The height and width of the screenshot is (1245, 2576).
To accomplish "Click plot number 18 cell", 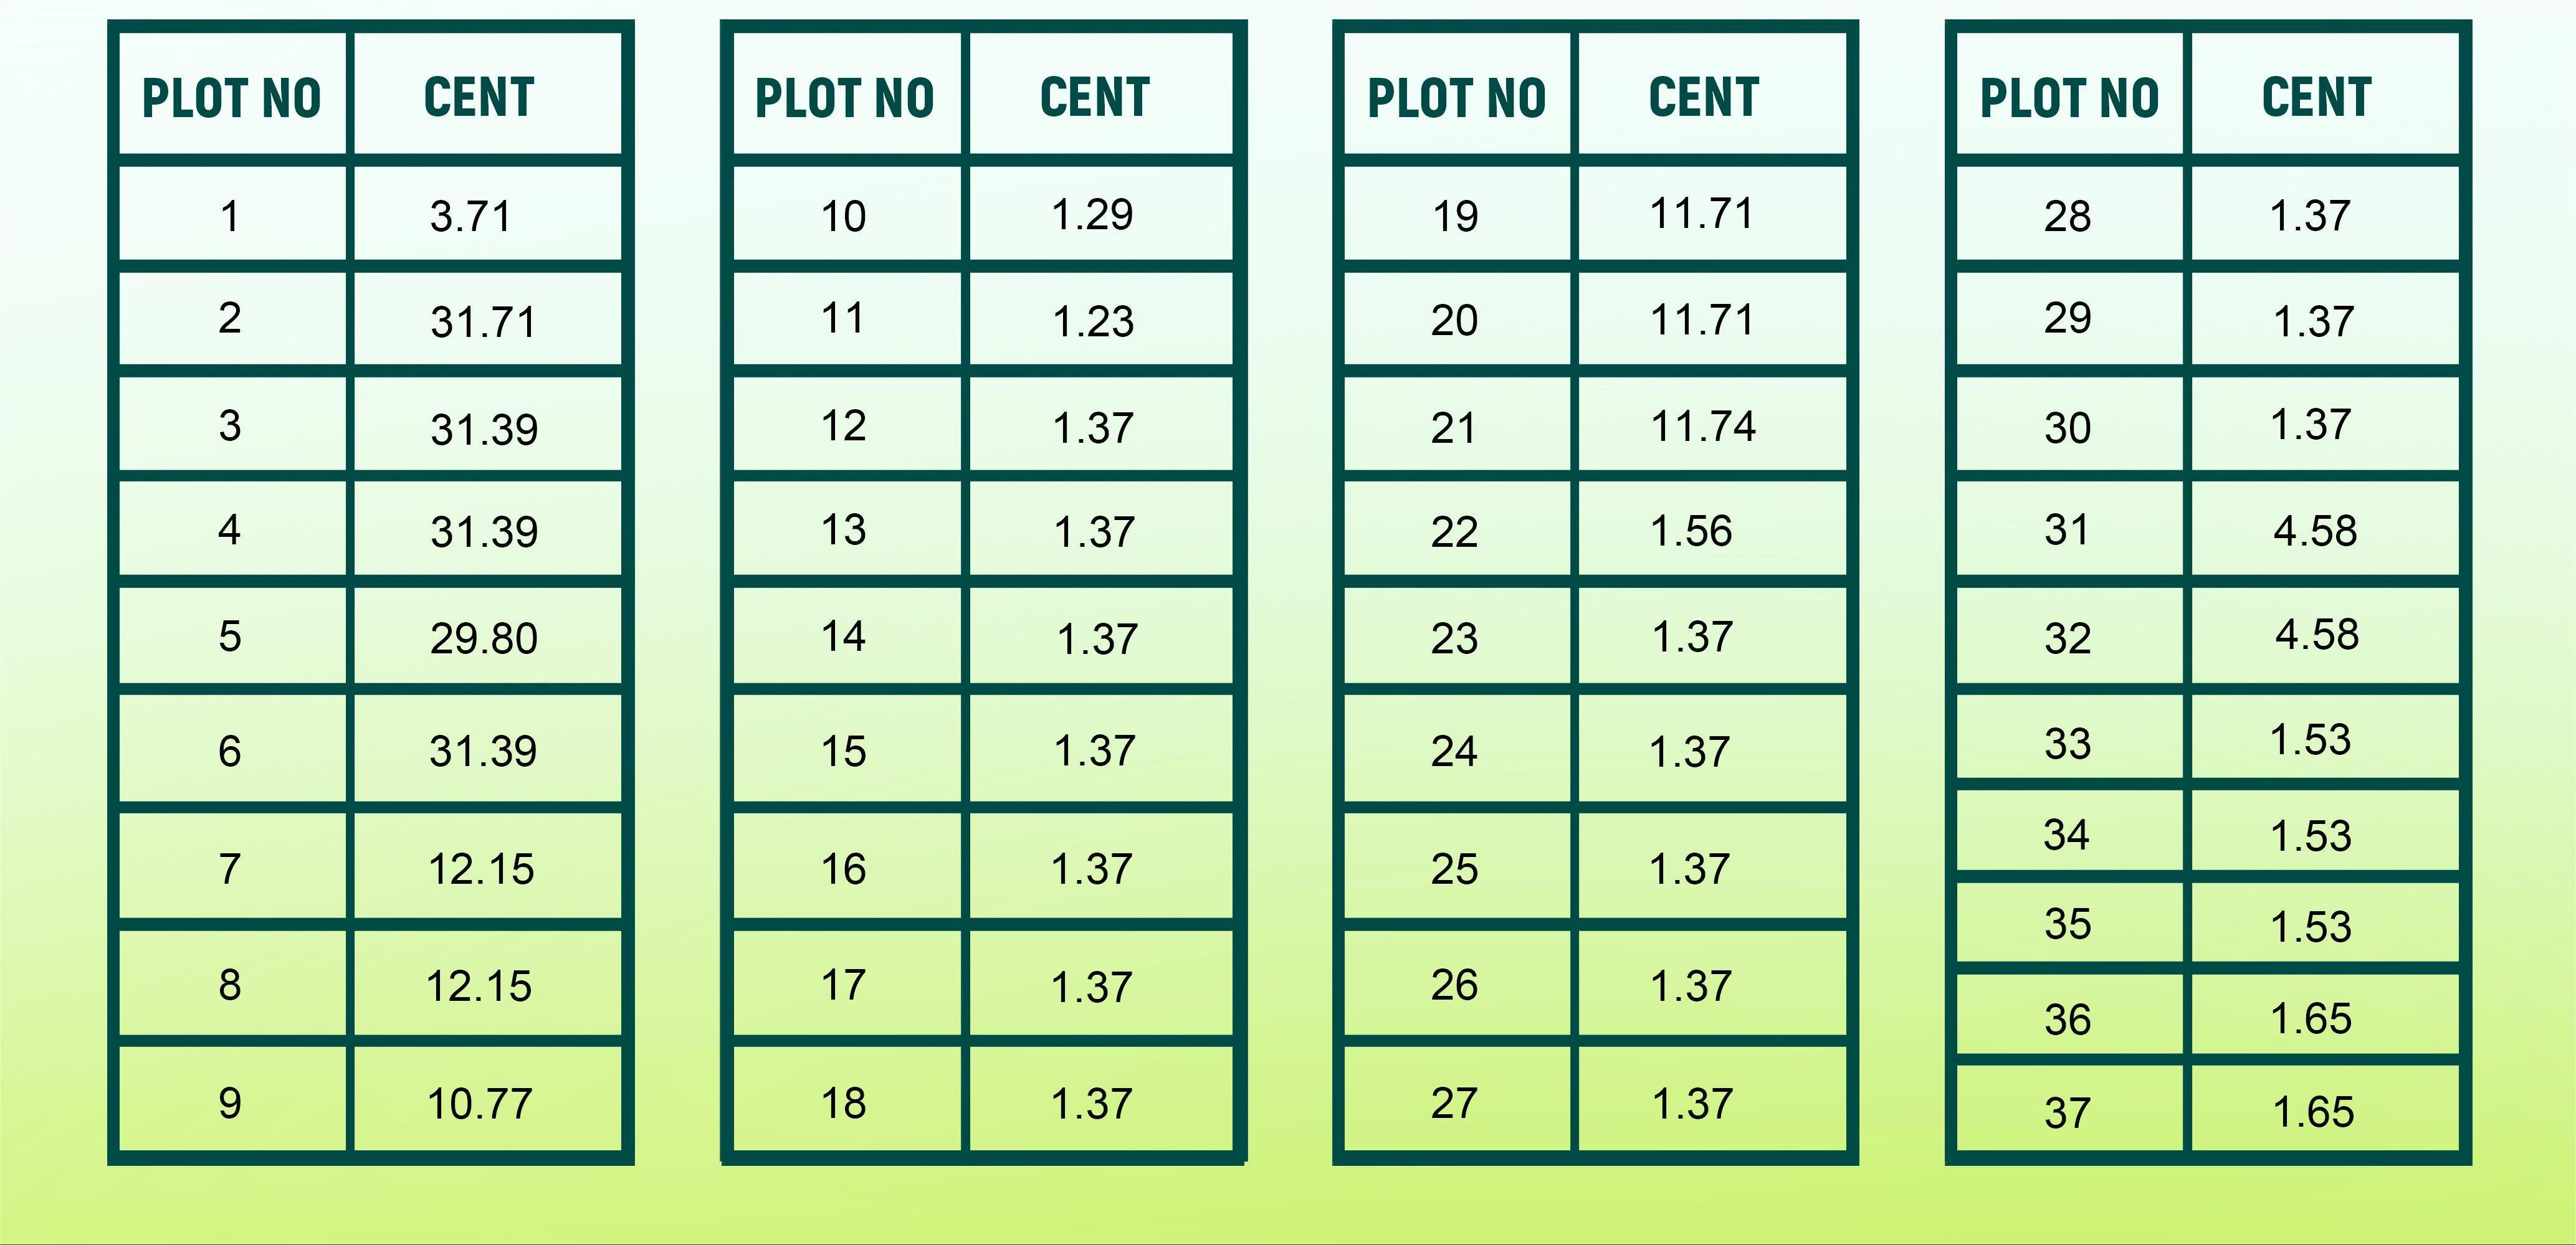I will pos(843,1103).
